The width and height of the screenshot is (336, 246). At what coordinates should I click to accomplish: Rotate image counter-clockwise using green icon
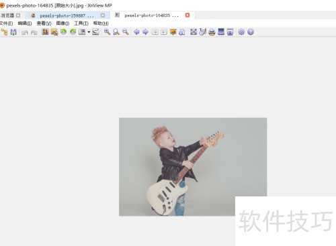(x=64, y=32)
